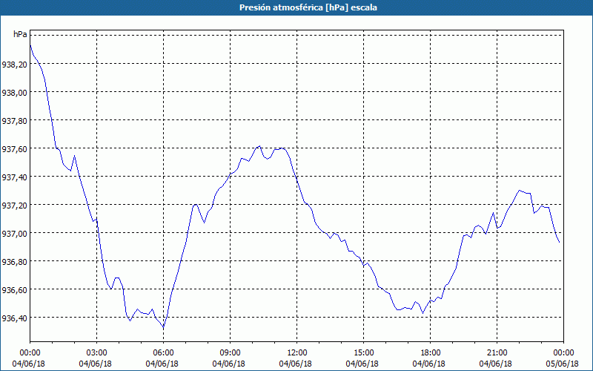This screenshot has width=593, height=371.
Task: Click the 05/06/18 date label
Action: coord(563,364)
